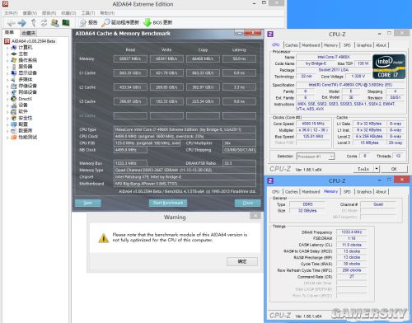Select the DirectX tree item
The height and width of the screenshot is (323, 412).
[25, 99]
